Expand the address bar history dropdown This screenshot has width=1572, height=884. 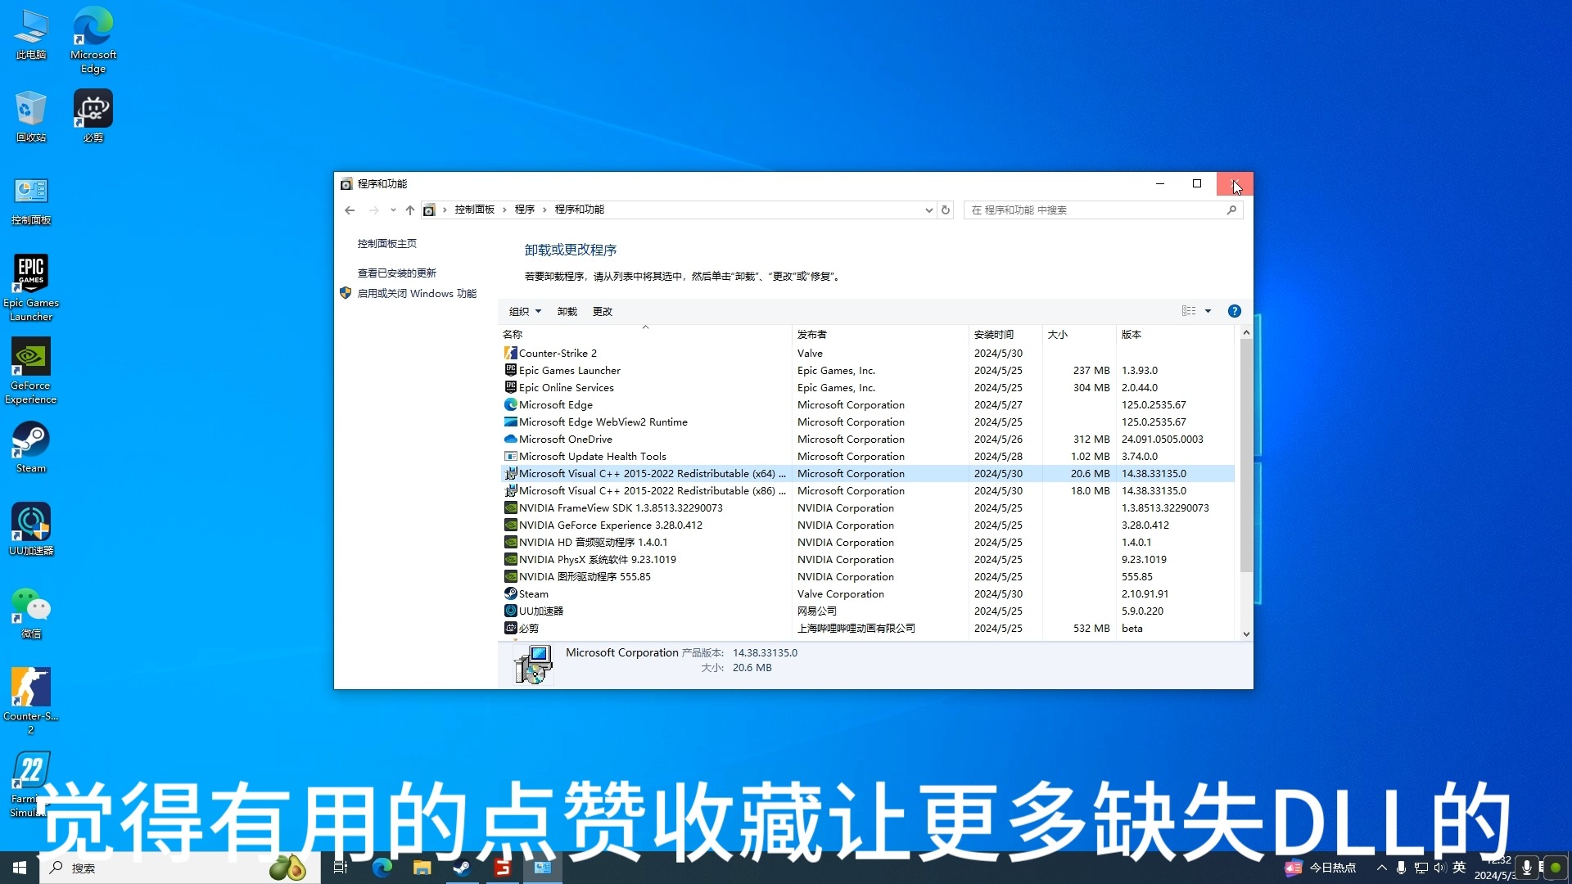pos(928,210)
